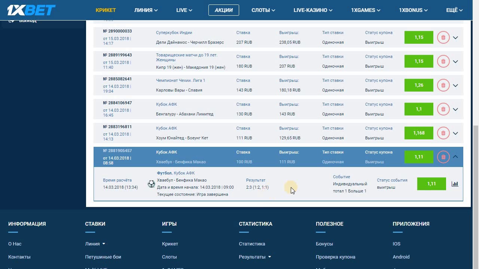
Task: Click the 1,168 odds button for Хоум Юнайтед
Action: click(x=419, y=133)
